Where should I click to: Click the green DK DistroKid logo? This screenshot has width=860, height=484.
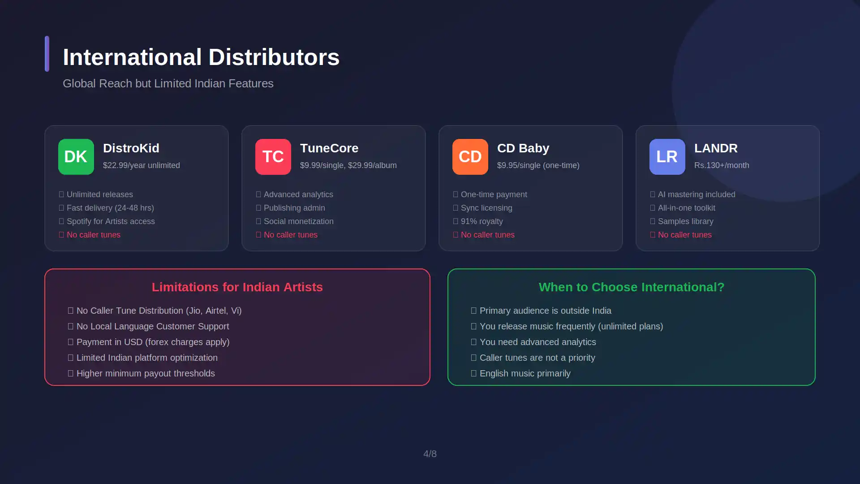pos(76,157)
